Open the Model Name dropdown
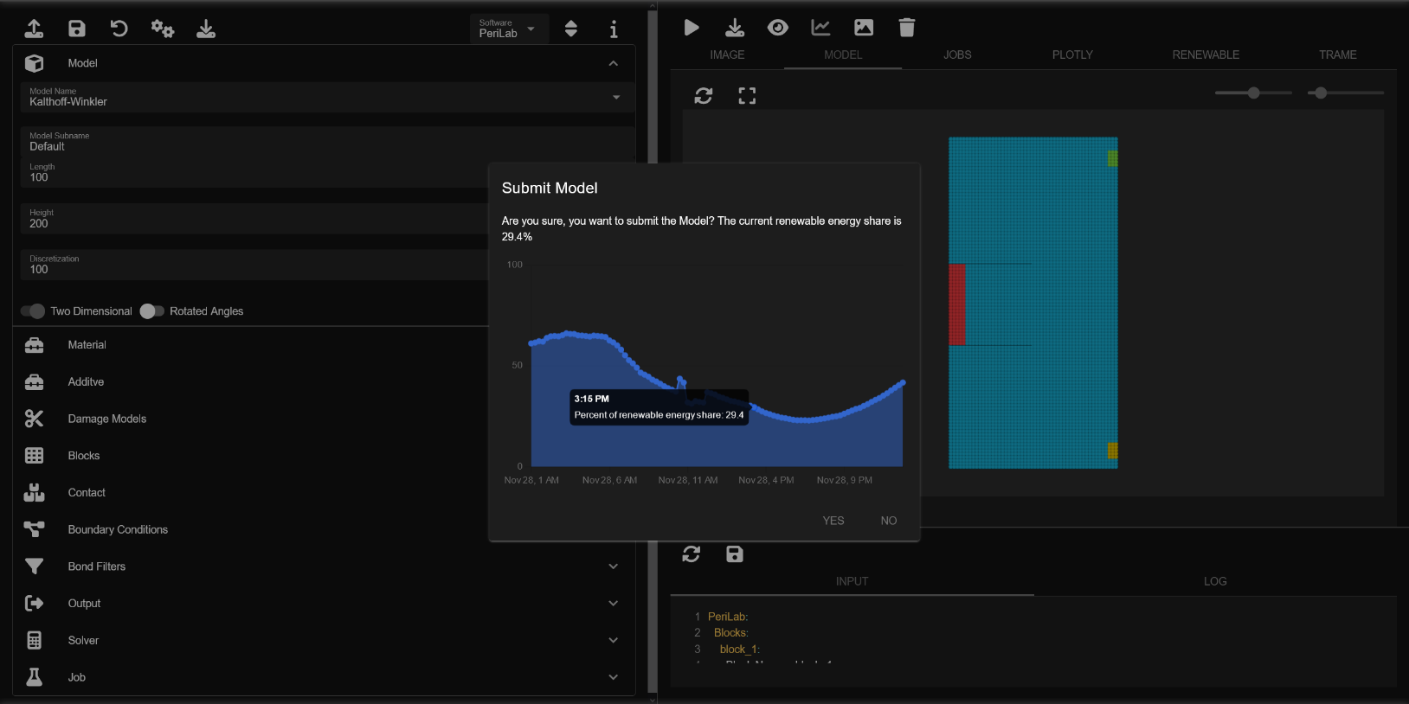The width and height of the screenshot is (1409, 704). (x=616, y=97)
